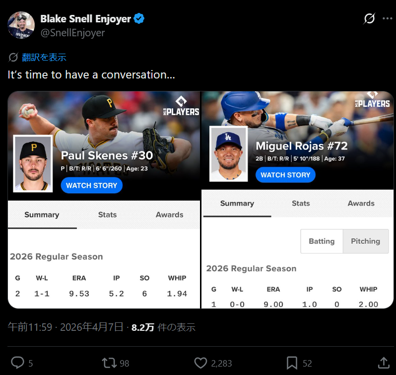Click the Grok icon at top right
Screen dimensions: 396x375
pos(369,19)
